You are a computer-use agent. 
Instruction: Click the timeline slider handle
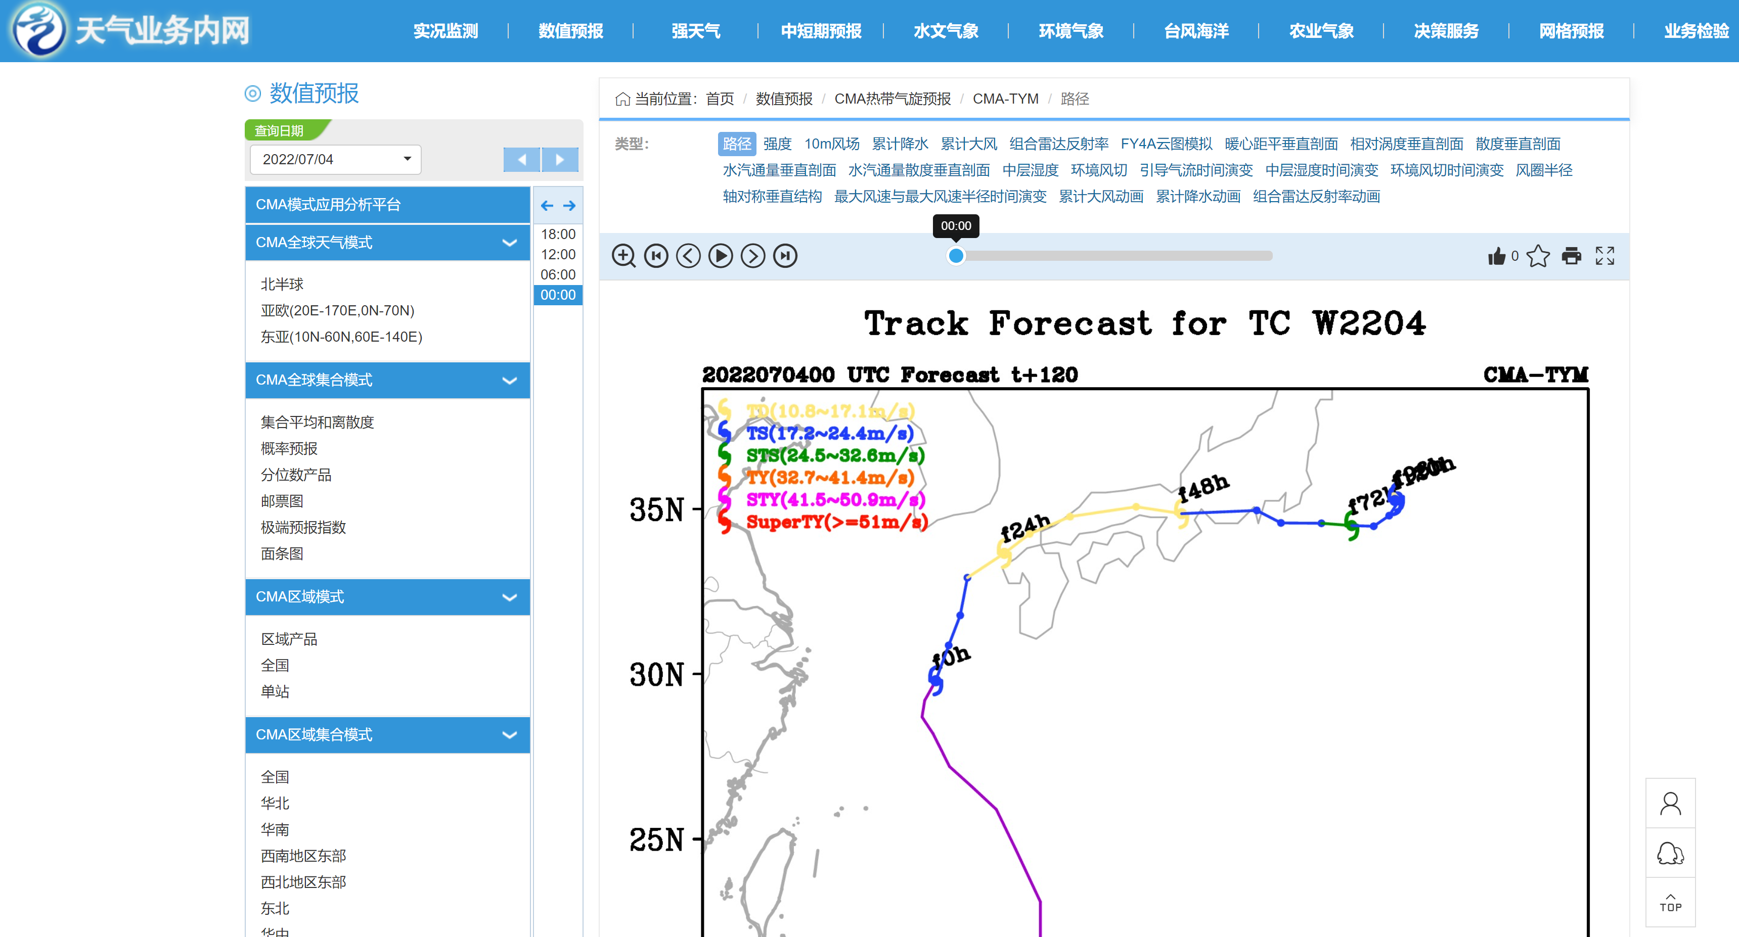coord(956,256)
